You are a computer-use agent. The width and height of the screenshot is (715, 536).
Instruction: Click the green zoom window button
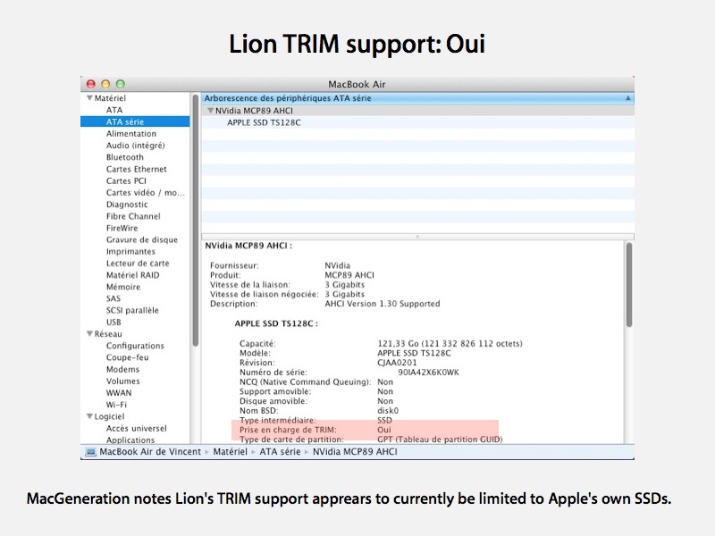coord(120,84)
